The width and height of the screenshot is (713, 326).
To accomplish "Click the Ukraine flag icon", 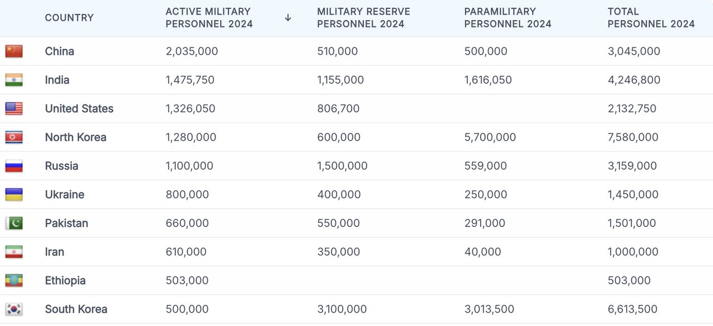I will [x=14, y=195].
